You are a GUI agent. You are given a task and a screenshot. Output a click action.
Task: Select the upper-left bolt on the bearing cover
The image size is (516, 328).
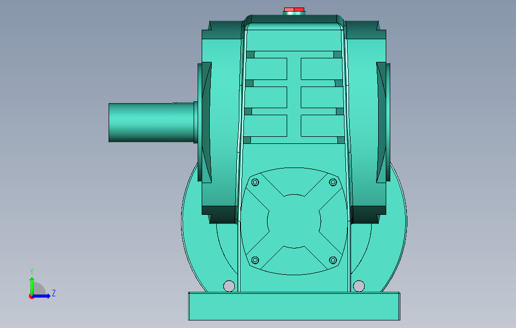[255, 182]
